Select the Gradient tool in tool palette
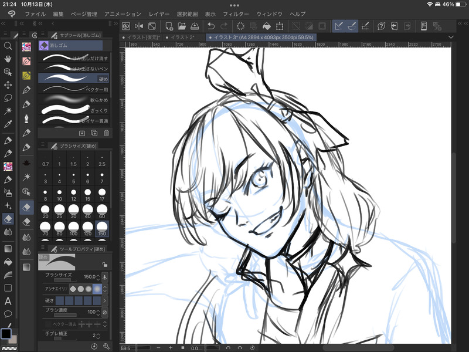 point(8,249)
